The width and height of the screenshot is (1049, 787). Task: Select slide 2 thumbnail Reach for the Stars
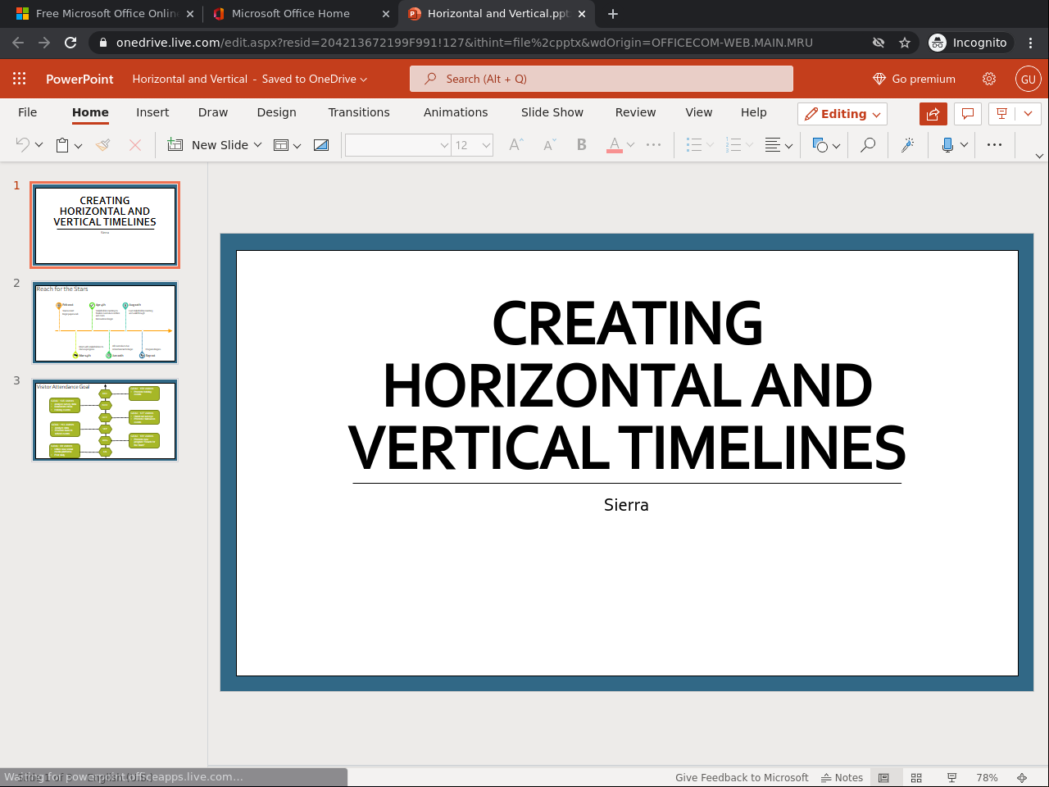point(105,323)
